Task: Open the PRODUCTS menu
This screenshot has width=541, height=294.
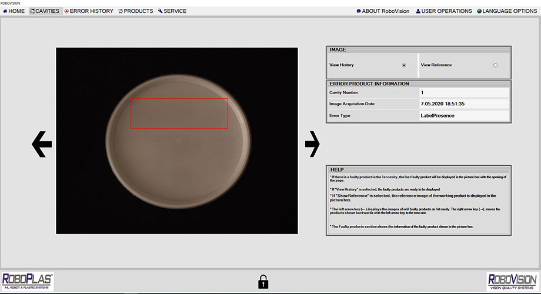Action: point(136,11)
